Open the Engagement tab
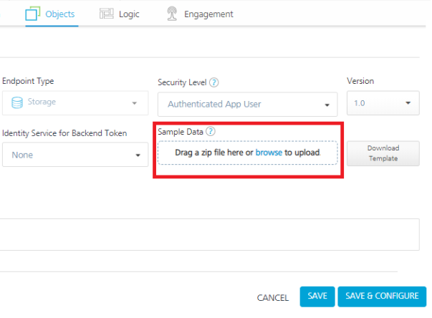Image resolution: width=432 pixels, height=318 pixels. (208, 14)
